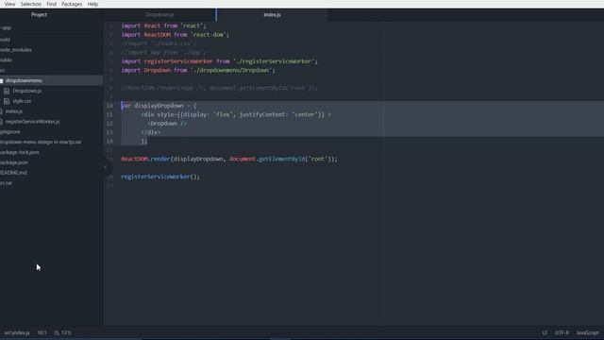Click the registerServiceWorker() call line
Image resolution: width=604 pixels, height=340 pixels.
click(160, 177)
